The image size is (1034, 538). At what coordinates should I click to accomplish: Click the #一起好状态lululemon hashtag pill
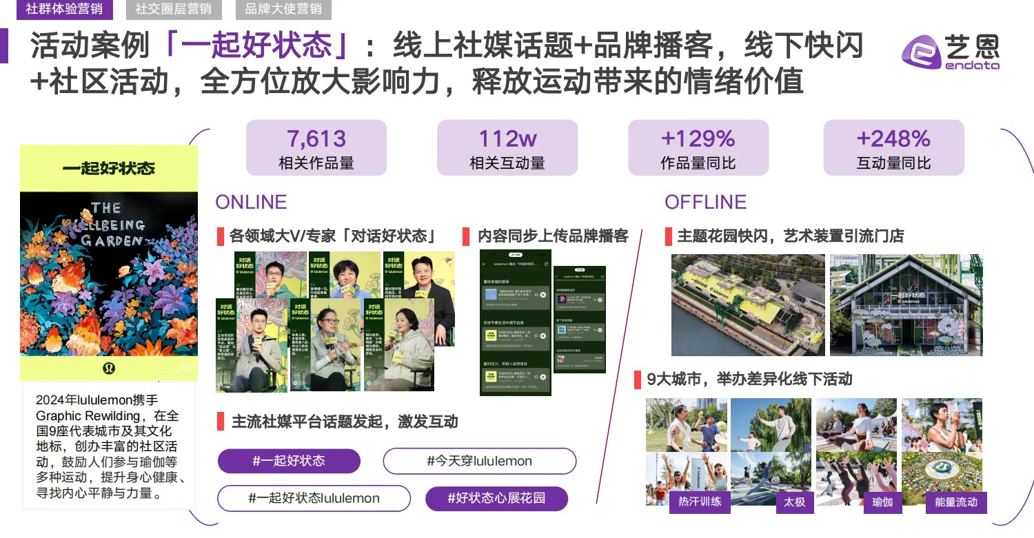point(314,498)
